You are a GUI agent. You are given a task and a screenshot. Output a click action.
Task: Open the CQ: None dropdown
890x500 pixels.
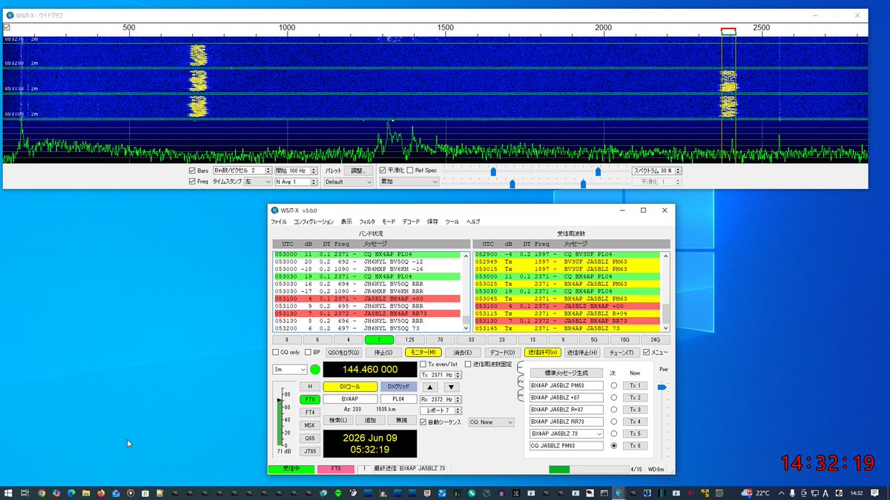491,422
